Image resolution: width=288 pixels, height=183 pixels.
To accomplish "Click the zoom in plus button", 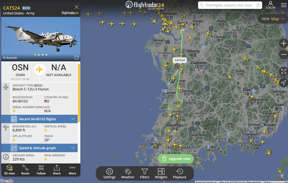I will pos(284,43).
